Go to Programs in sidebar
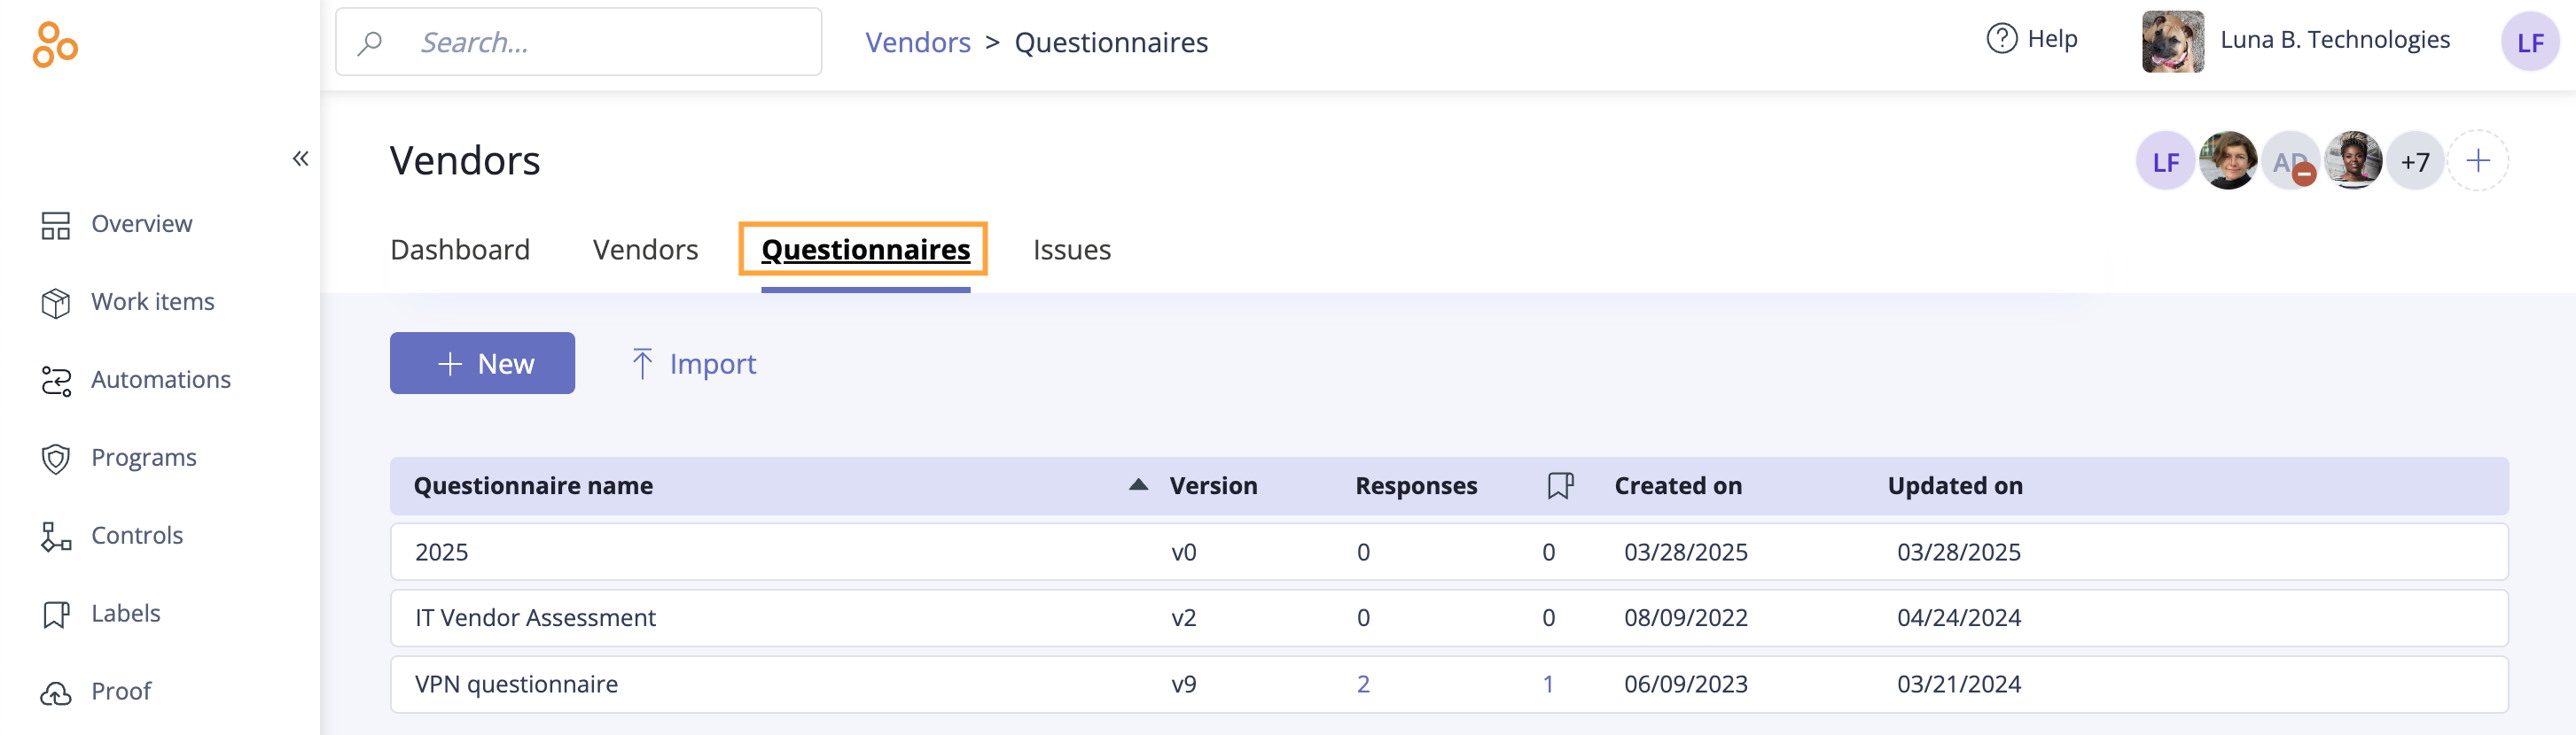The width and height of the screenshot is (2576, 735). [x=143, y=457]
